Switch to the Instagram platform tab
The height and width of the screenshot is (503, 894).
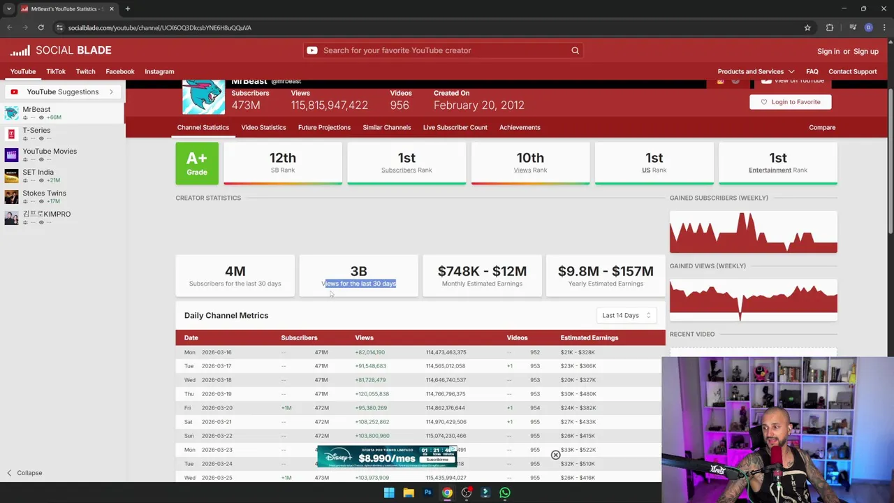pyautogui.click(x=159, y=71)
